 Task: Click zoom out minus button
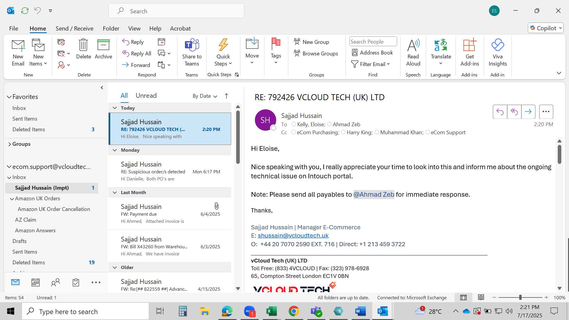494,297
